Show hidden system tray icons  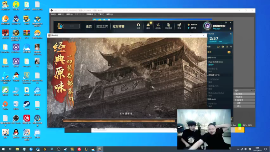click(238, 149)
